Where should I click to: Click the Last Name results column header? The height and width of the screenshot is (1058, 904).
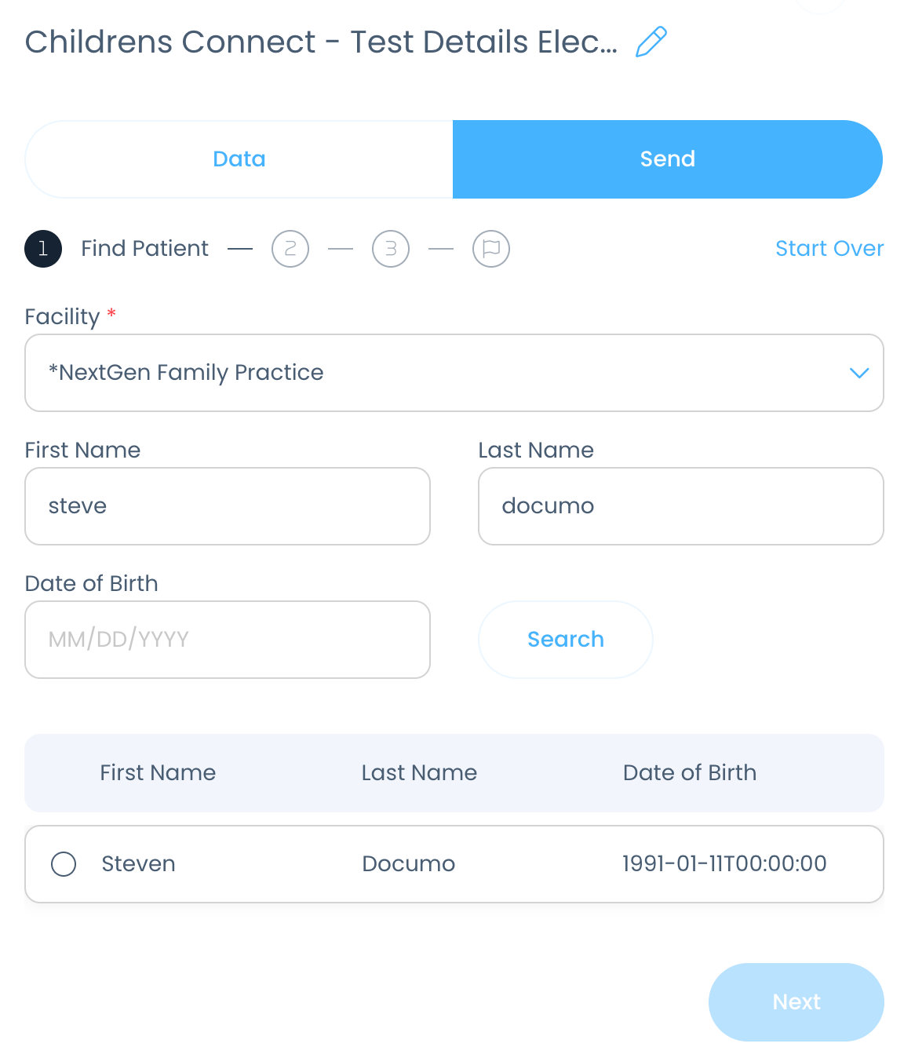(419, 773)
